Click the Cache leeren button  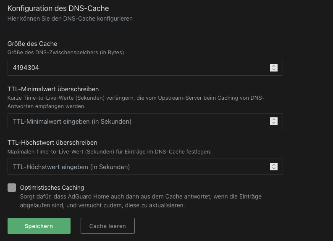108,226
